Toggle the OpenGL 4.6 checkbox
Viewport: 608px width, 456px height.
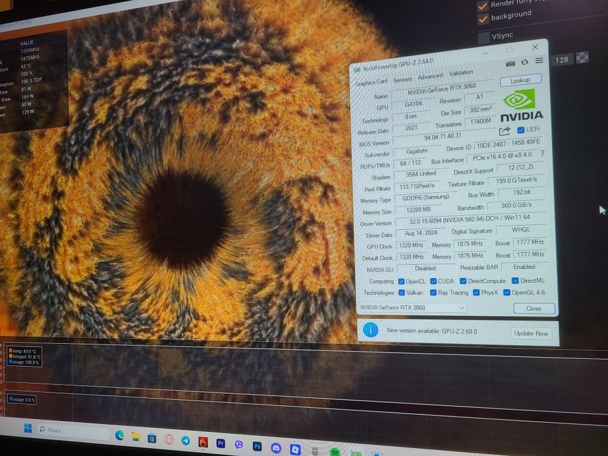(x=506, y=292)
